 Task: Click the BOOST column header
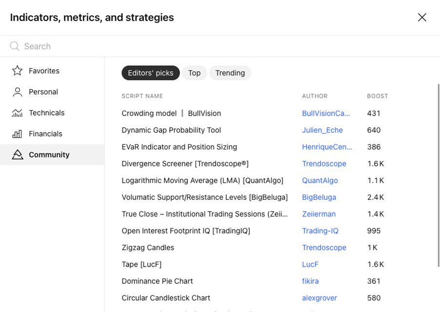tap(378, 96)
